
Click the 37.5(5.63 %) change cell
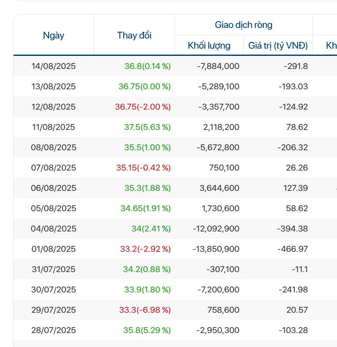[147, 127]
